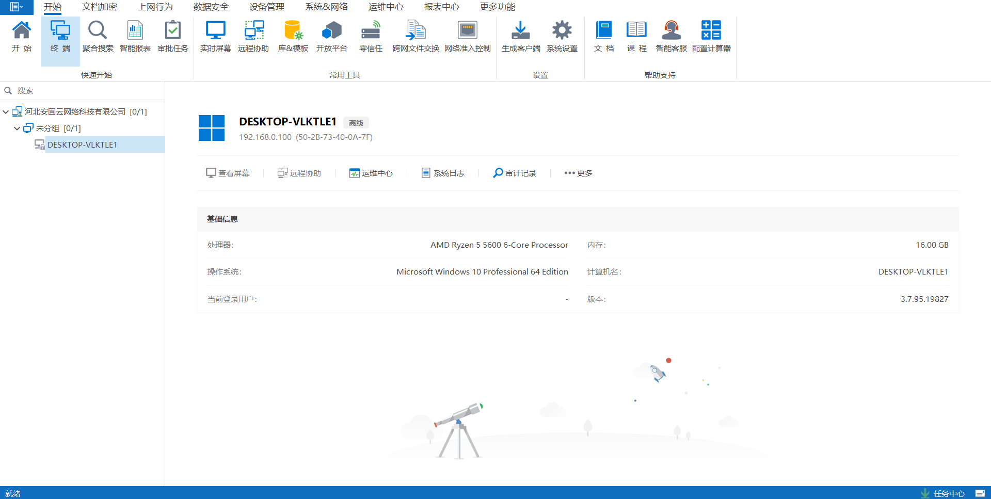The image size is (991, 499).
Task: Open the 开放平台 open platform icon
Action: coord(332,37)
